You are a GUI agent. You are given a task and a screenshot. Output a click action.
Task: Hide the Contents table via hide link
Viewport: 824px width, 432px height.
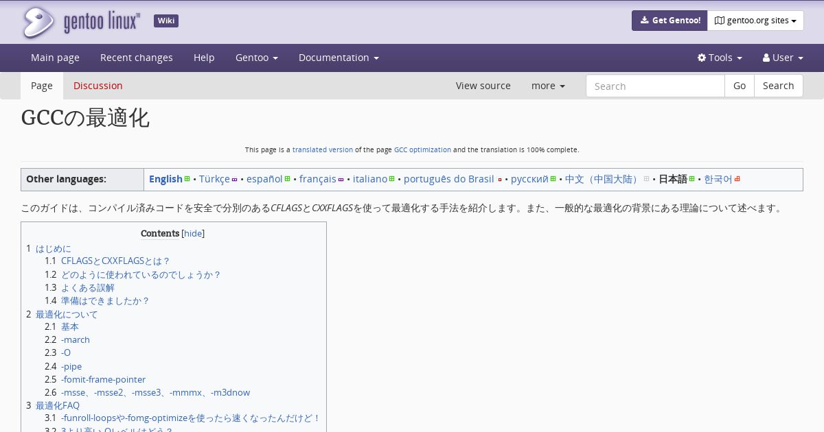[x=193, y=234]
